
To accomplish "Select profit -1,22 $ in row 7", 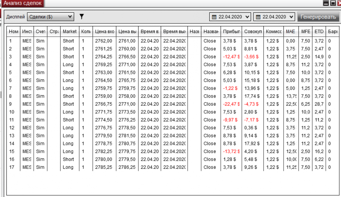I will click(x=230, y=88).
